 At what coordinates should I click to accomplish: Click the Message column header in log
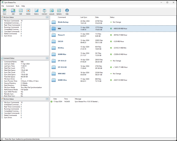(x=78, y=99)
